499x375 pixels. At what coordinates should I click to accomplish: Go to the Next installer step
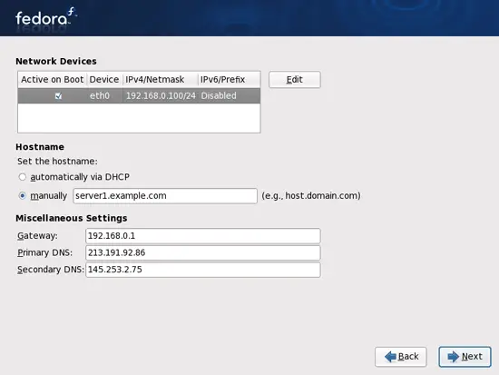point(465,357)
